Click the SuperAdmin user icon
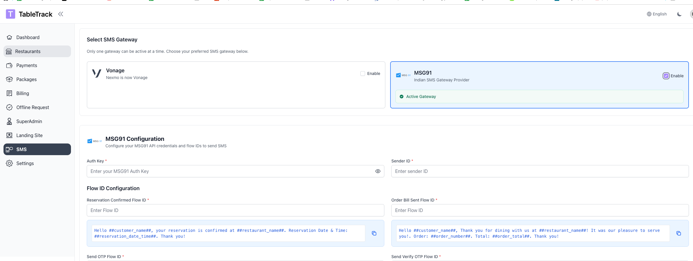The image size is (693, 261). coord(9,121)
